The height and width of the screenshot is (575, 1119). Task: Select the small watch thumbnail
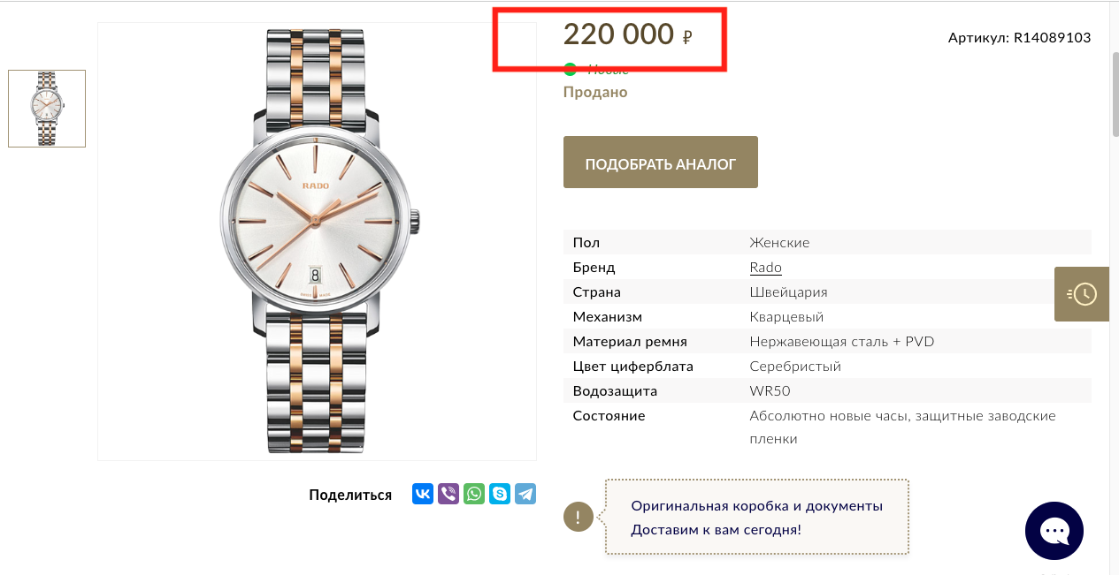(47, 109)
